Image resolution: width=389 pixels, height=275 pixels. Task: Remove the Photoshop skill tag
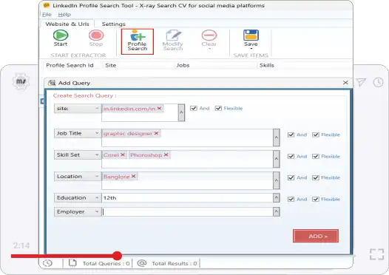[166, 155]
